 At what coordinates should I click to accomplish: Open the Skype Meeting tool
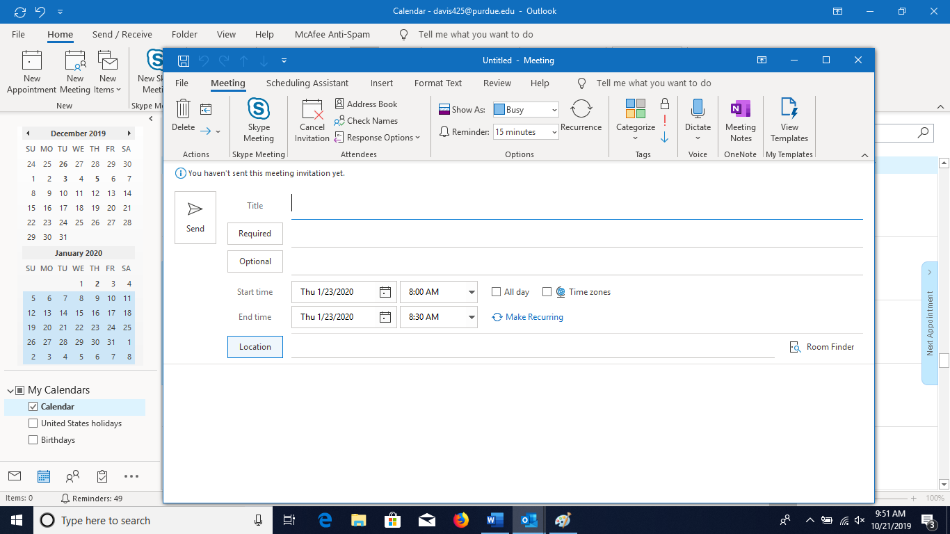(x=258, y=120)
